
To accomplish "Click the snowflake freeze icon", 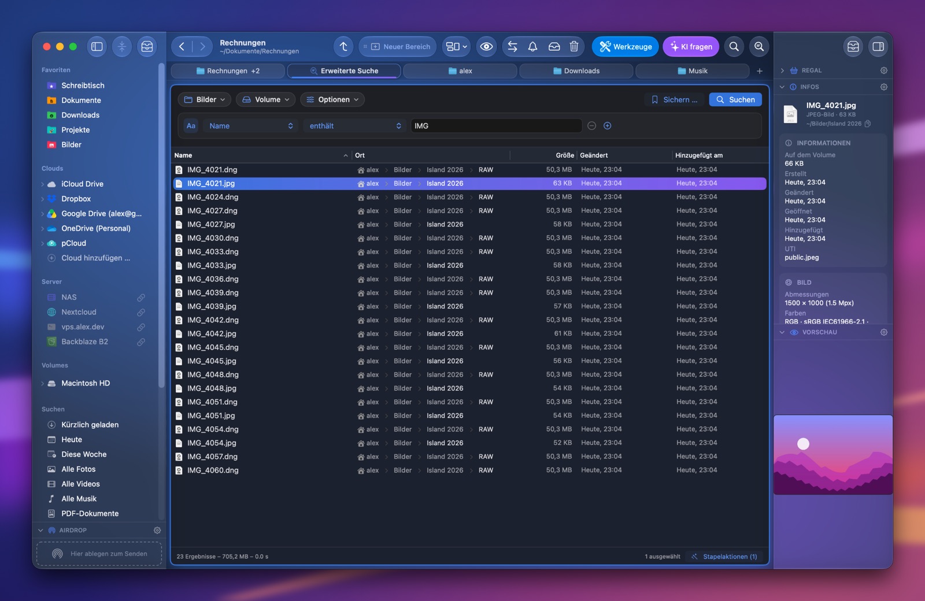I will (122, 47).
